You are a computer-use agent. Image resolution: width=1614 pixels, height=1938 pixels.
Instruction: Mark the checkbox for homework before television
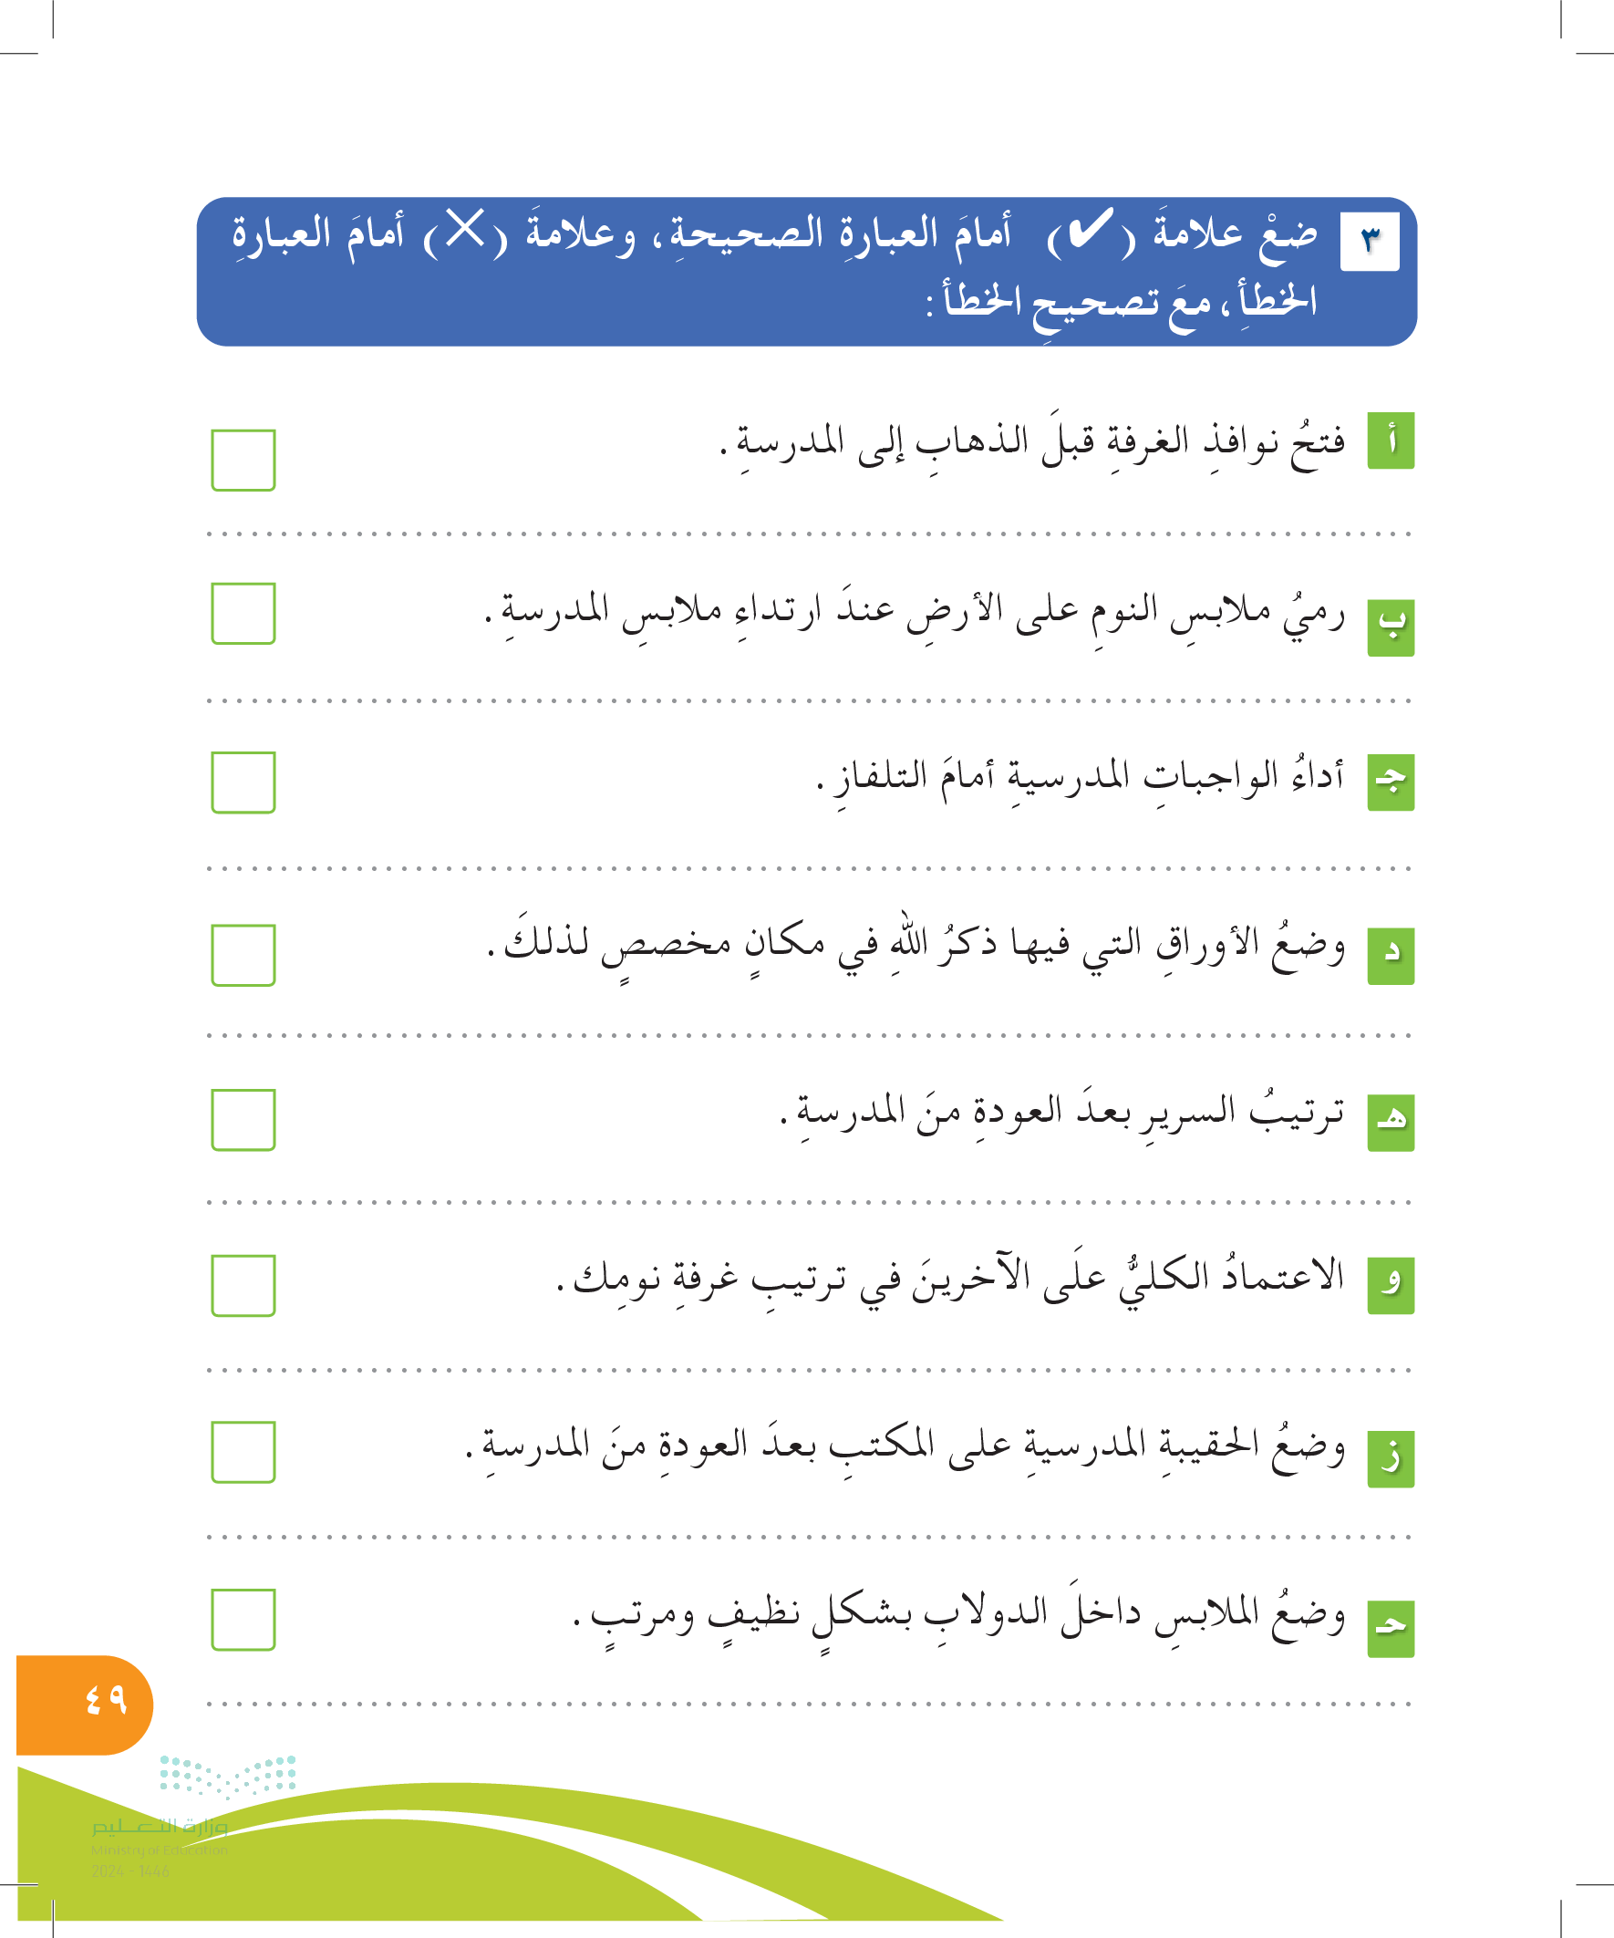click(243, 782)
